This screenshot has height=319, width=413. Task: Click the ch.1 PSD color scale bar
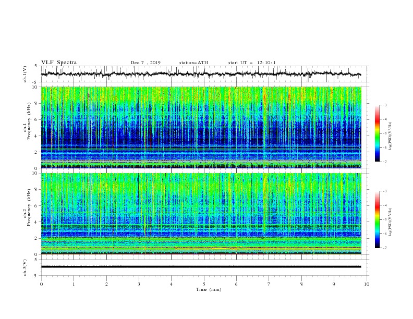(377, 133)
